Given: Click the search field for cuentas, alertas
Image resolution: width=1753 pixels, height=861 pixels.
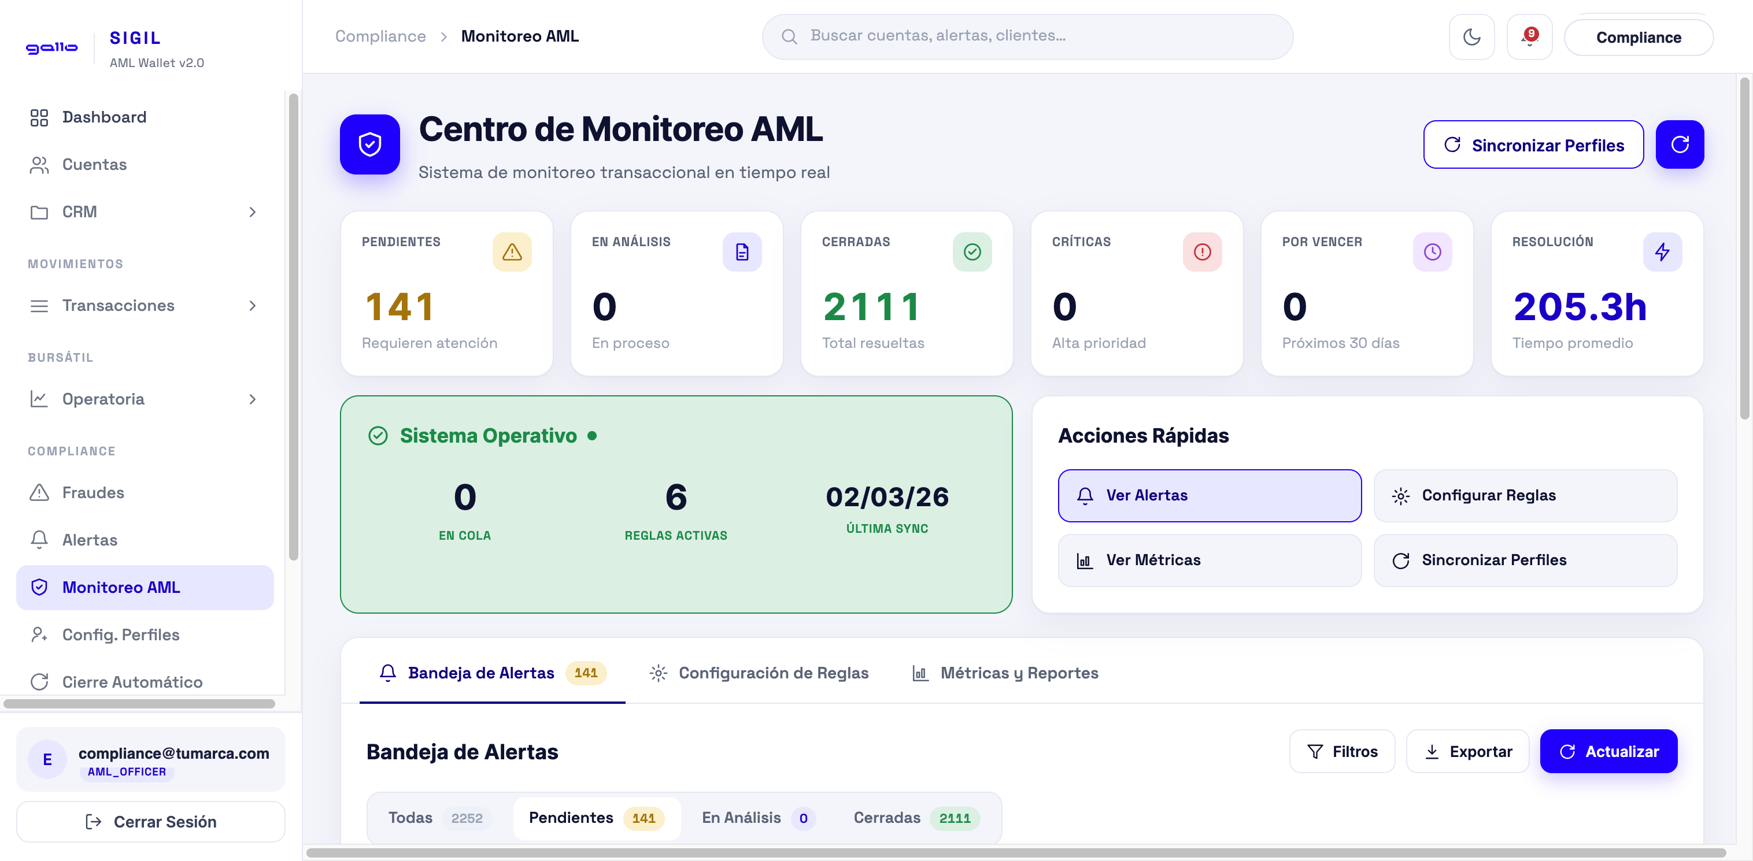Looking at the screenshot, I should click(1027, 37).
